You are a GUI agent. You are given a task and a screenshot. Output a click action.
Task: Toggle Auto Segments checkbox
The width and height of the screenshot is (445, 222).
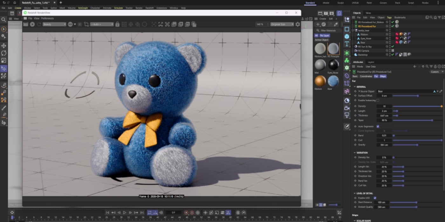point(378,126)
